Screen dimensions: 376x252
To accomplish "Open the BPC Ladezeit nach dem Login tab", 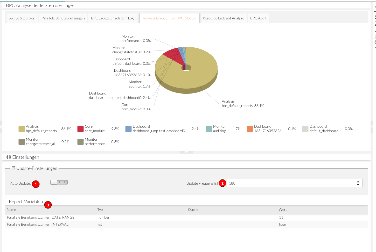I will point(113,18).
